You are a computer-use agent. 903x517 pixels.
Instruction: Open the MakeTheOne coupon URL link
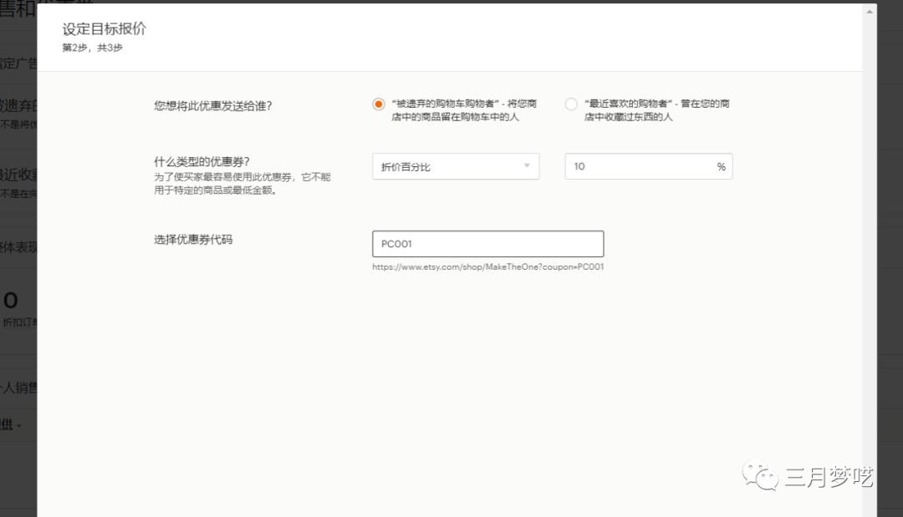pyautogui.click(x=487, y=266)
